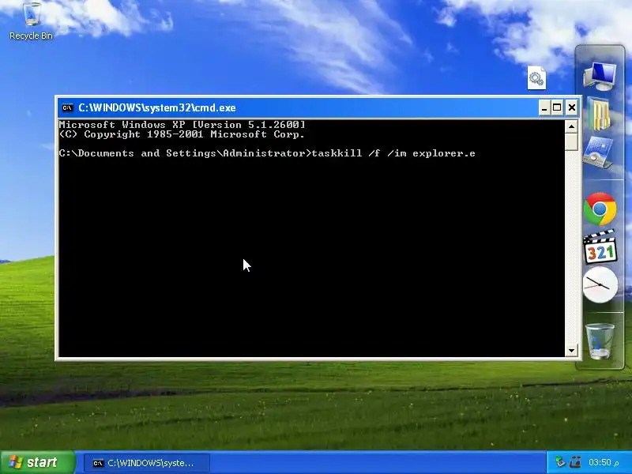Click the taskbar clock showing 03:50
This screenshot has width=632, height=474.
[604, 462]
